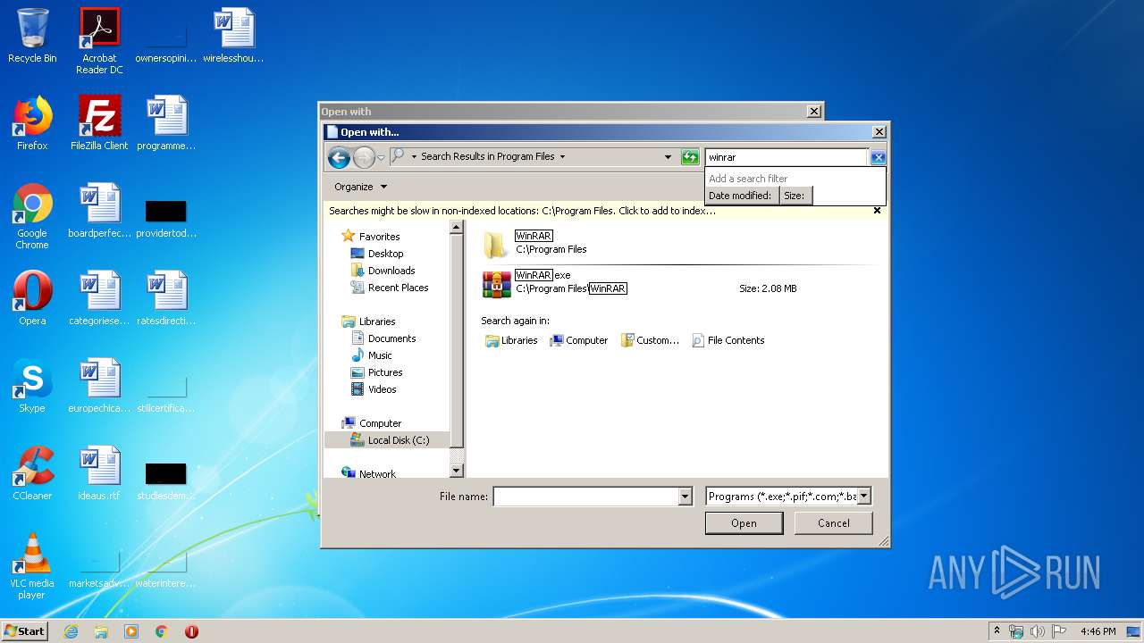Add Date modified search filter
Viewport: 1144px width, 643px height.
click(740, 196)
